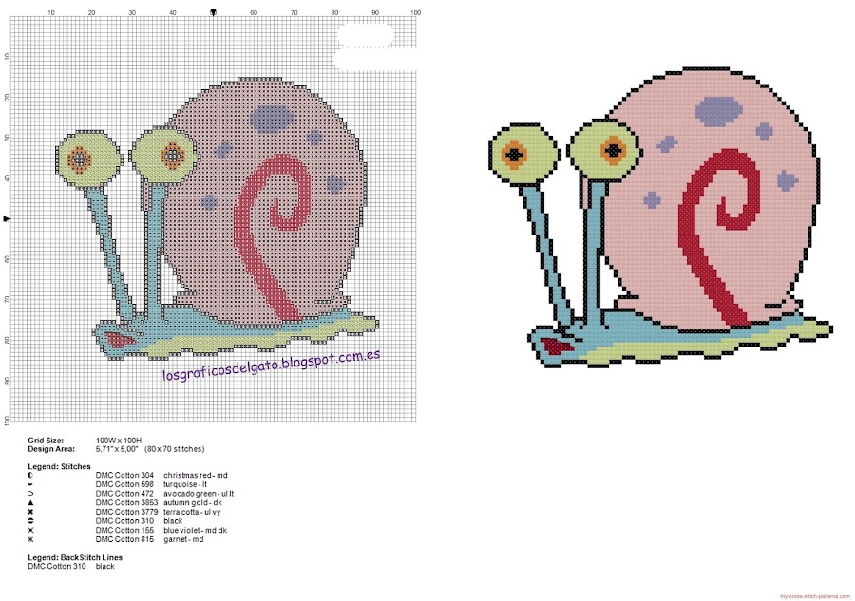855x601 pixels.
Task: Click the 'DMC Cotton 155' text
Action: click(x=124, y=530)
